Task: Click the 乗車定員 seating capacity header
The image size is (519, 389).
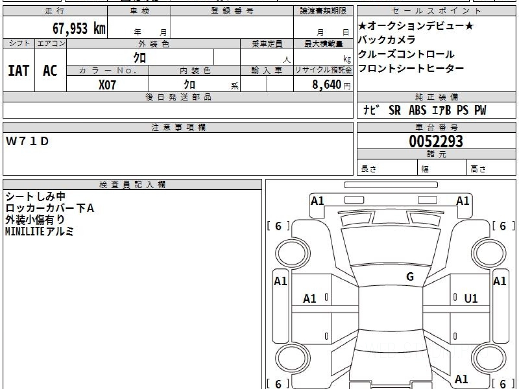Action: pyautogui.click(x=267, y=44)
